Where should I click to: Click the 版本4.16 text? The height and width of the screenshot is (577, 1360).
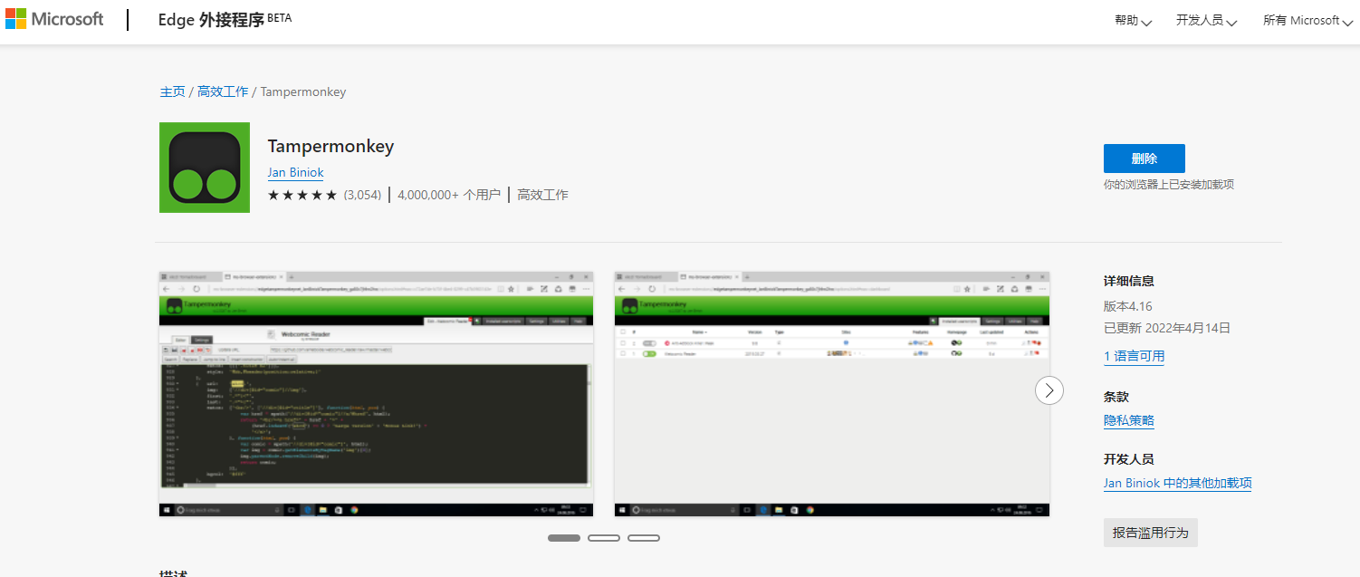pyautogui.click(x=1128, y=306)
